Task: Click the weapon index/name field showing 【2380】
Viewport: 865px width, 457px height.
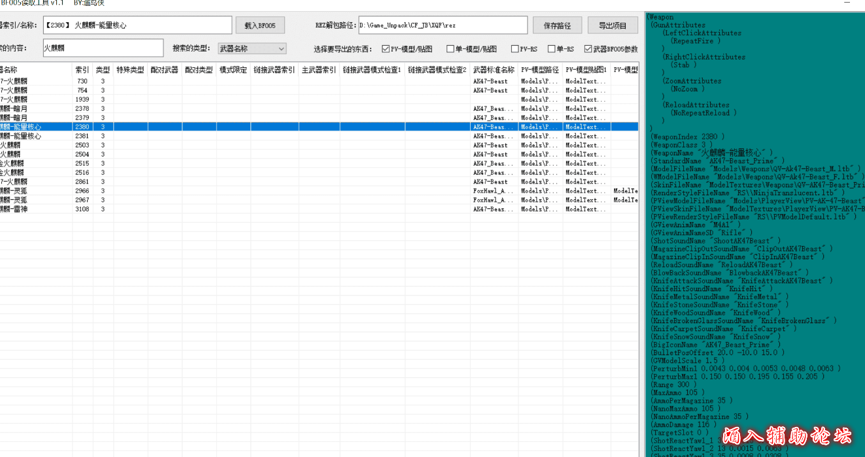Action: click(137, 25)
